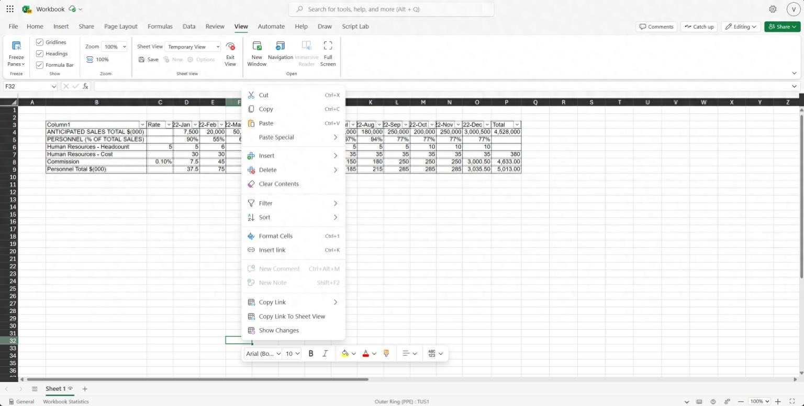Zoom in with status bar plus
The height and width of the screenshot is (406, 804).
(x=778, y=401)
